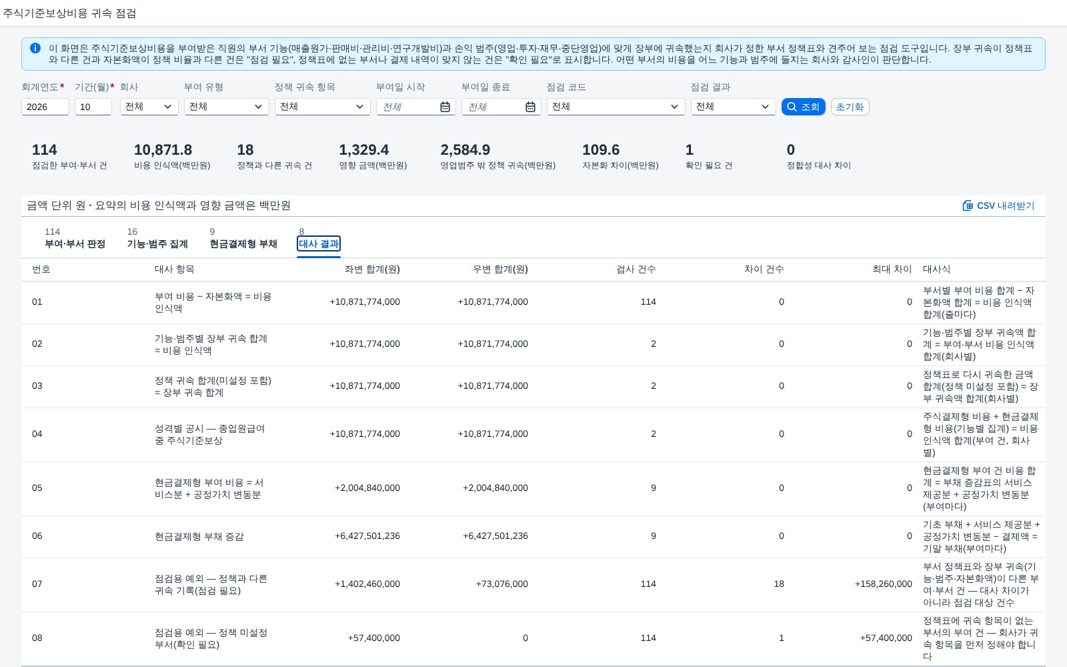
Task: Click the magnifier icon on 조회 button
Action: tap(792, 107)
